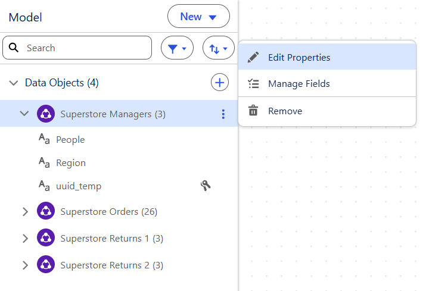This screenshot has width=426, height=291.
Task: Select Superstore Orders (26) label
Action: [x=108, y=211]
